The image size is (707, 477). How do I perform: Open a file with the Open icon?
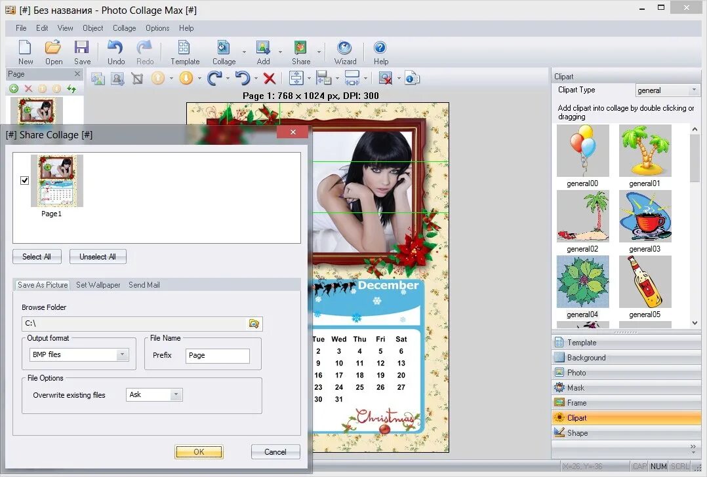[54, 52]
